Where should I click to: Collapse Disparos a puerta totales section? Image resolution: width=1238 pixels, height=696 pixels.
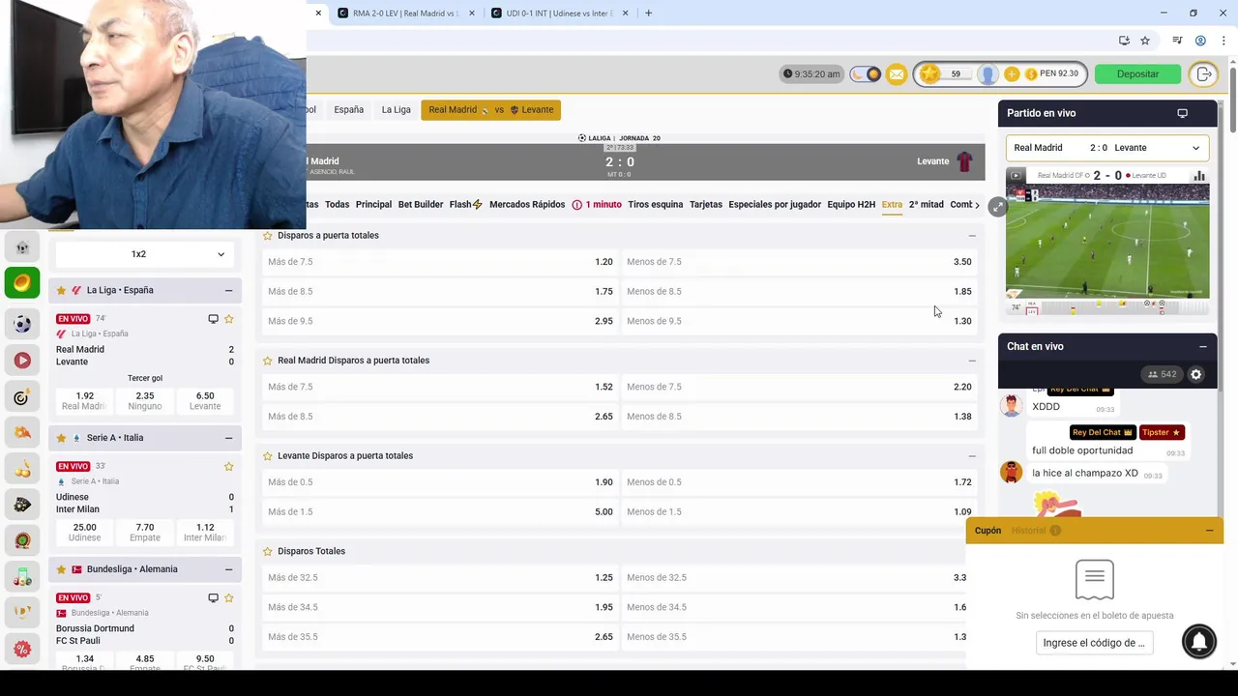pyautogui.click(x=972, y=236)
